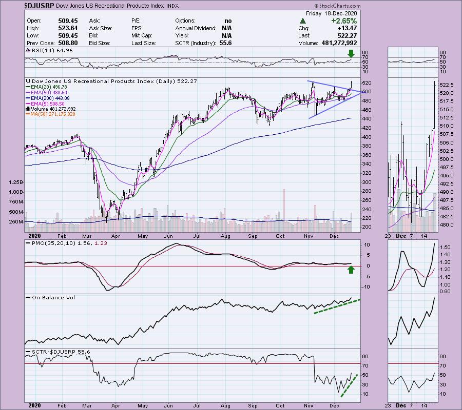Select the header Volume value 481,272,992
The width and height of the screenshot is (462, 410).
pyautogui.click(x=338, y=43)
